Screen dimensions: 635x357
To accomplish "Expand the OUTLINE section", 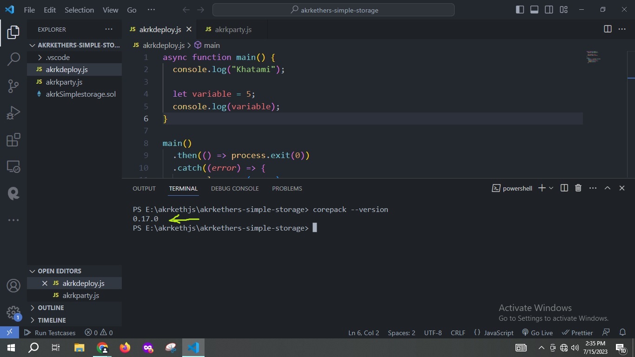I will point(50,307).
